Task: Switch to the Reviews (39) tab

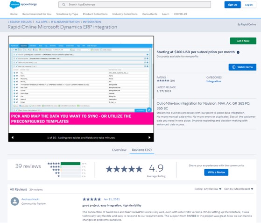Action: tap(142, 150)
